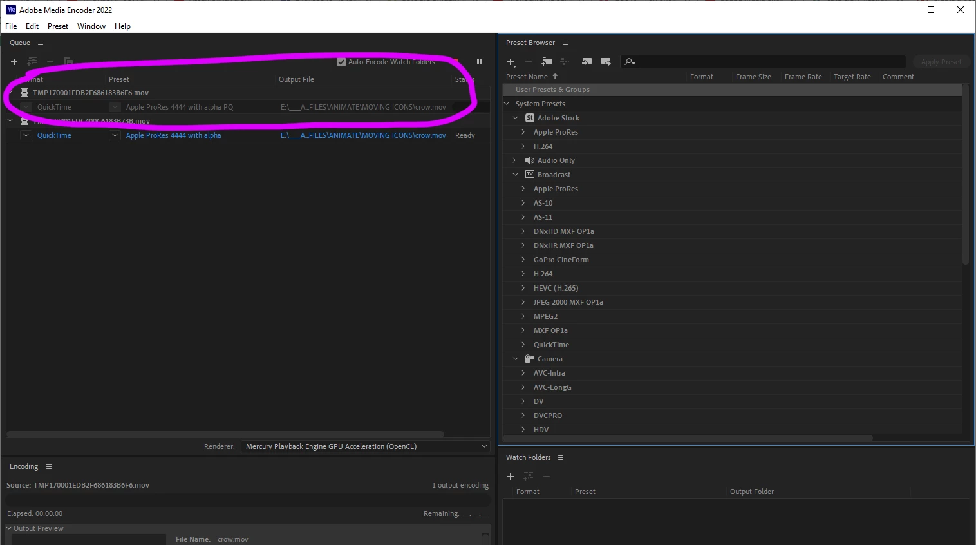Open format dropdown for Ready QuickTime row
The height and width of the screenshot is (545, 976).
pos(26,135)
